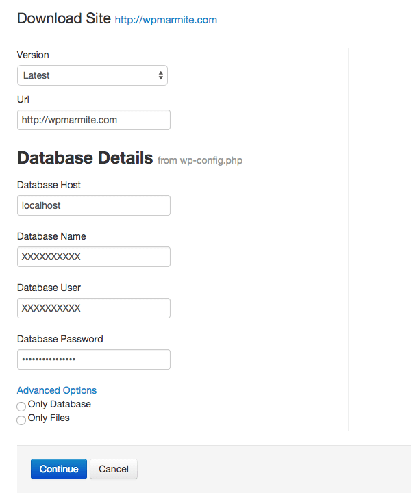Click the 'Database Details' heading text

pyautogui.click(x=85, y=157)
